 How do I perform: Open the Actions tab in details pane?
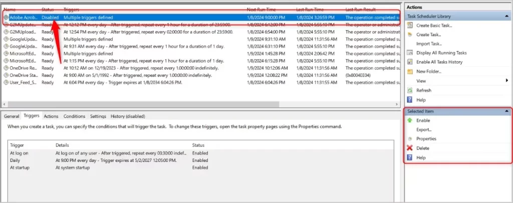[51, 116]
